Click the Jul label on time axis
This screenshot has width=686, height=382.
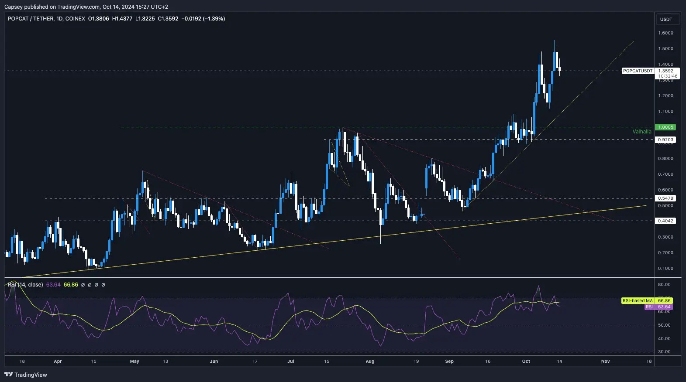pos(291,362)
